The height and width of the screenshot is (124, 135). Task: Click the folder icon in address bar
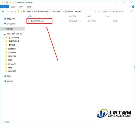coord(19,11)
